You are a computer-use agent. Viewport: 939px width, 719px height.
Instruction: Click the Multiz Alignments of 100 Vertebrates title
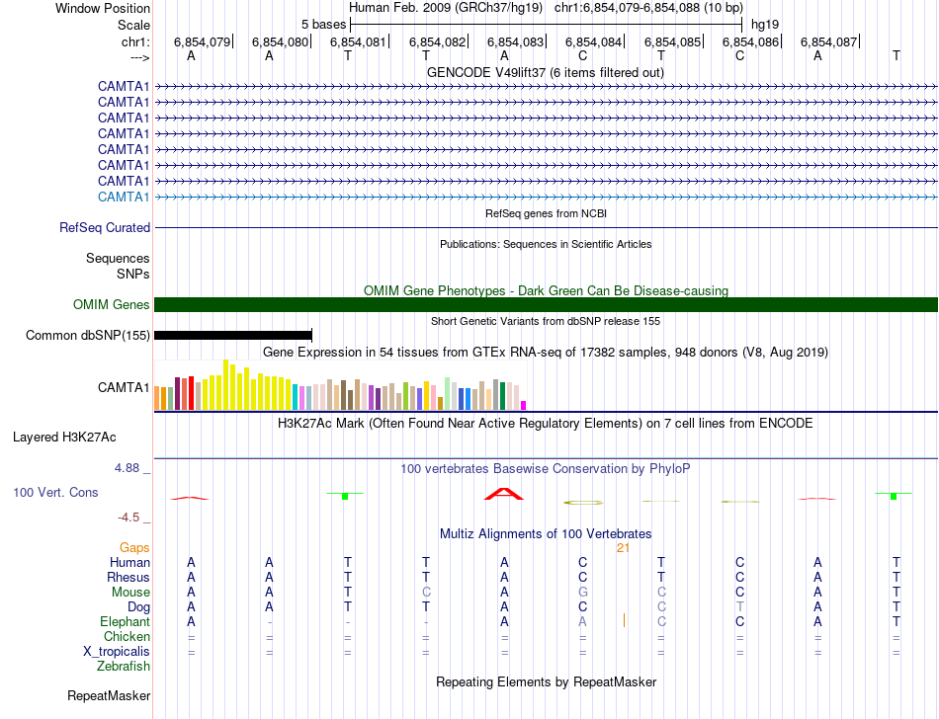pyautogui.click(x=546, y=533)
